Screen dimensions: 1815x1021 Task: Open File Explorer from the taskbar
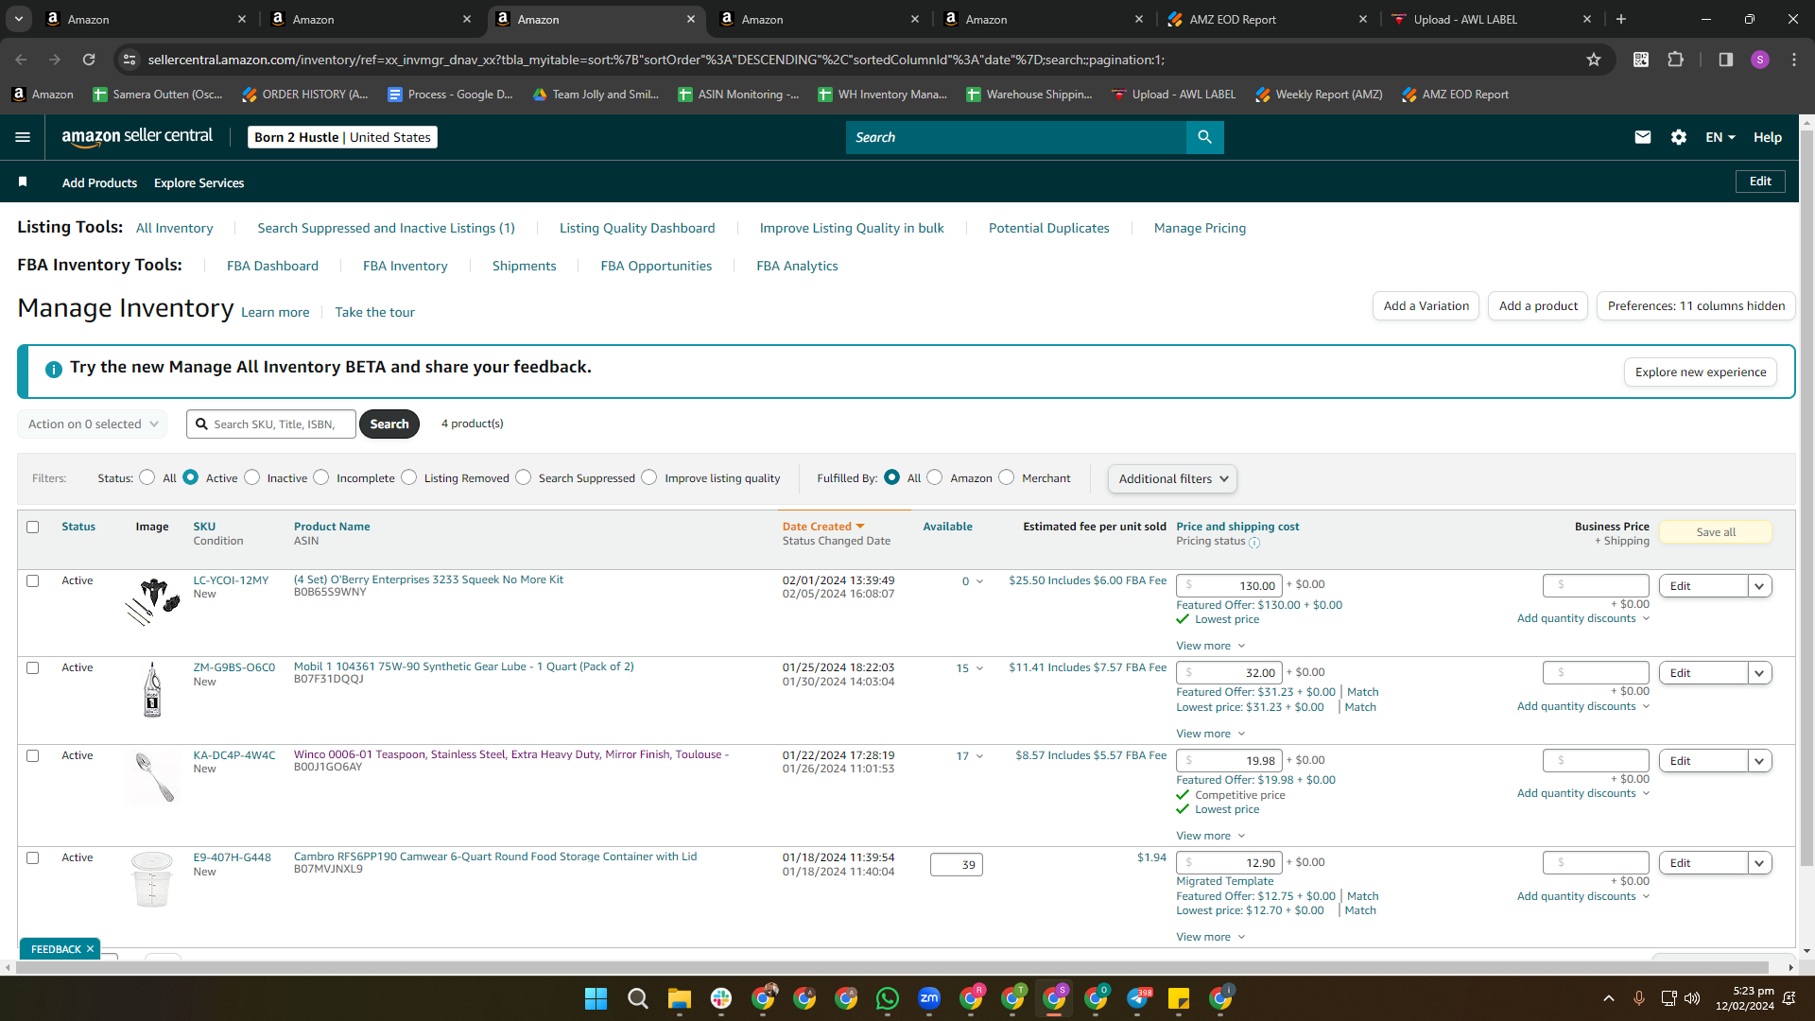tap(680, 998)
